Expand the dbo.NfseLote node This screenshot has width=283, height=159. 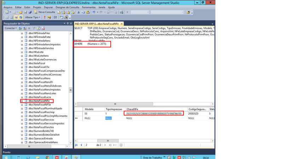[22, 52]
